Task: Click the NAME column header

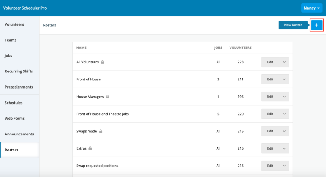Action: point(81,48)
